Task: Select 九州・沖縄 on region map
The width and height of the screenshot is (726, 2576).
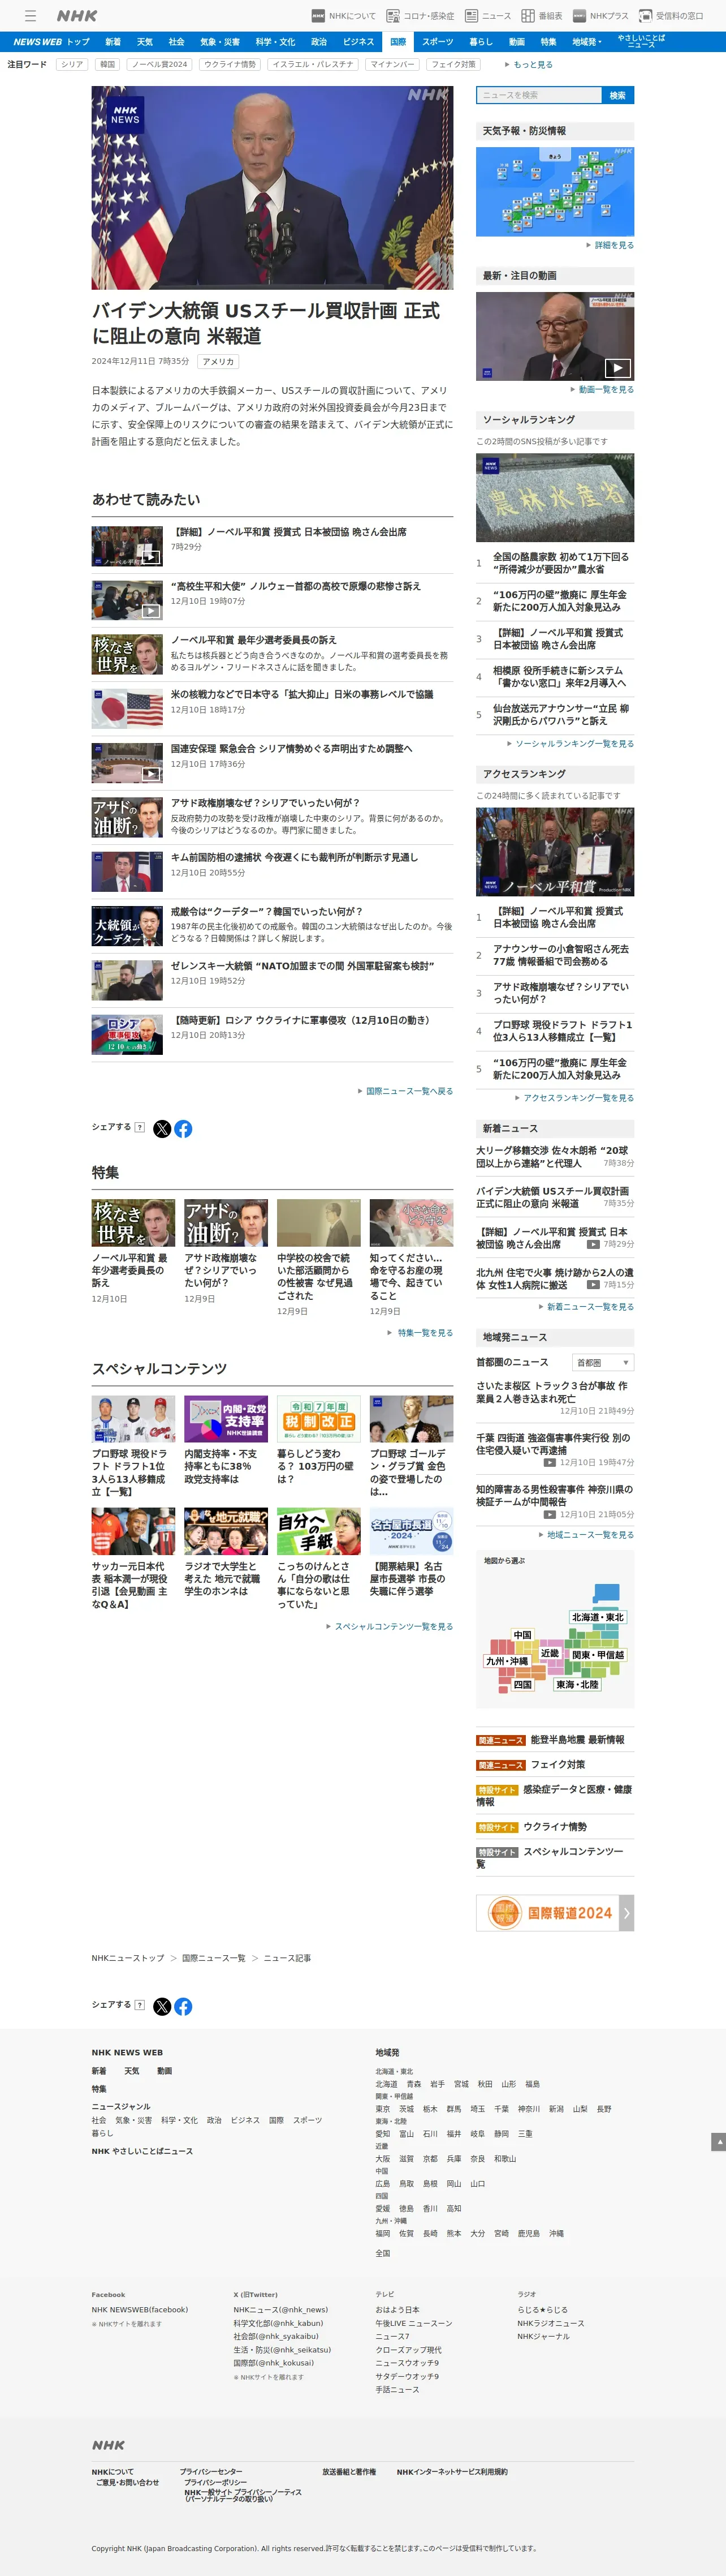Action: pos(507,1661)
